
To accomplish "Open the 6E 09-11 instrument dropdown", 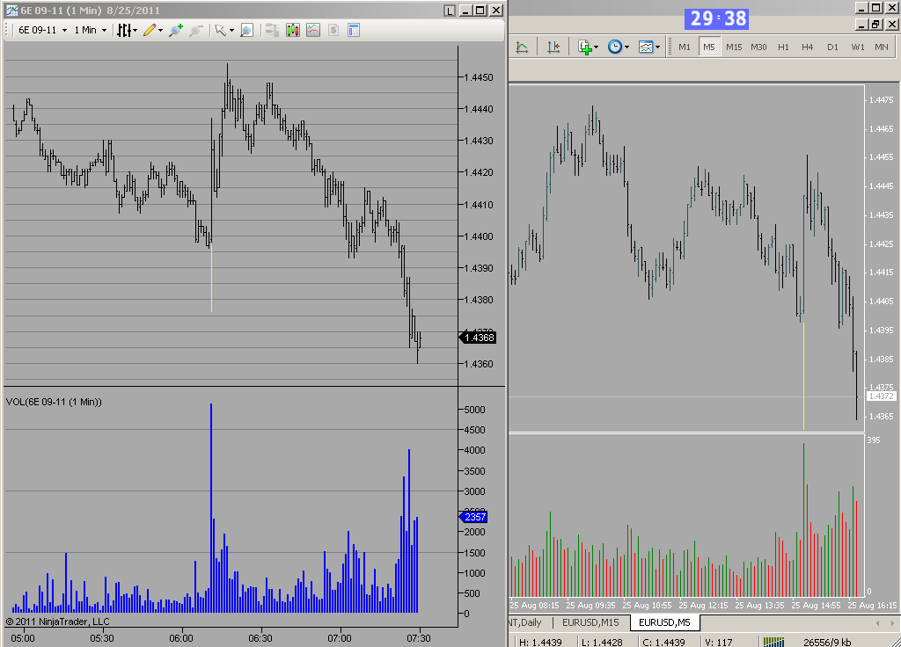I will [x=42, y=31].
